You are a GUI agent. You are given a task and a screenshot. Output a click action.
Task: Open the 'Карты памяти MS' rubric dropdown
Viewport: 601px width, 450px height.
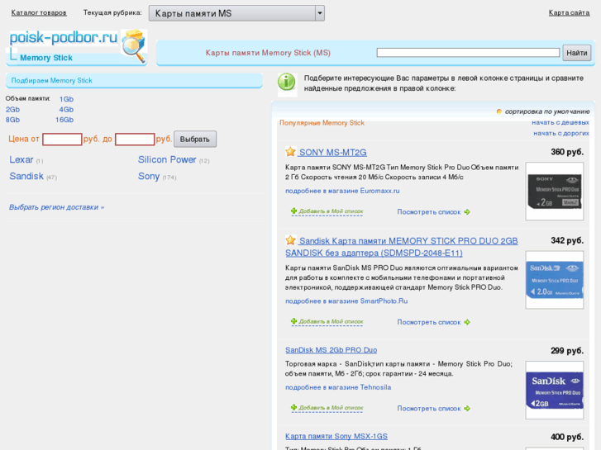pyautogui.click(x=236, y=13)
